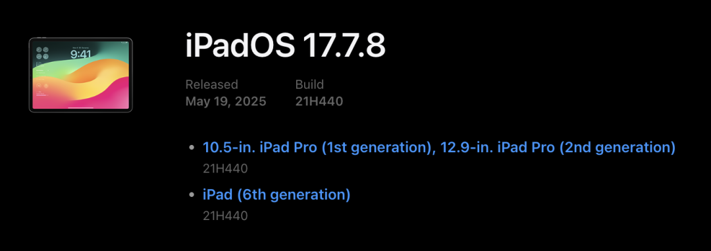This screenshot has width=711, height=251.
Task: Click the bullet beside the iPad Pro link
Action: point(192,148)
